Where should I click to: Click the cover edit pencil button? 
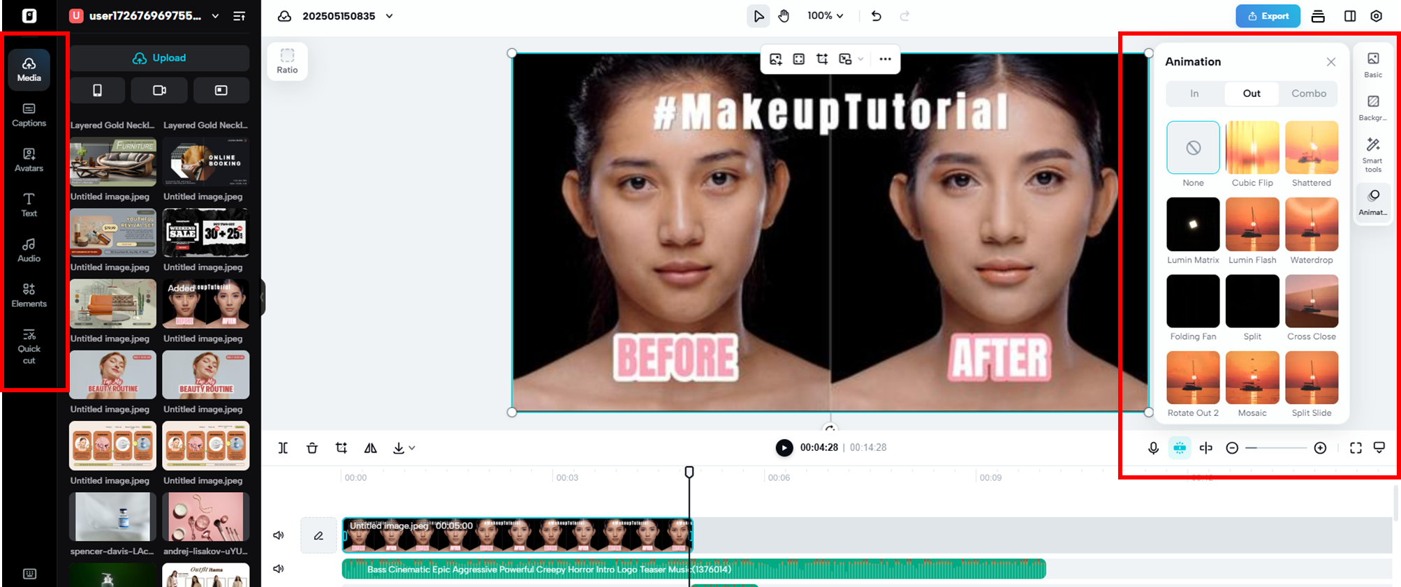click(318, 536)
